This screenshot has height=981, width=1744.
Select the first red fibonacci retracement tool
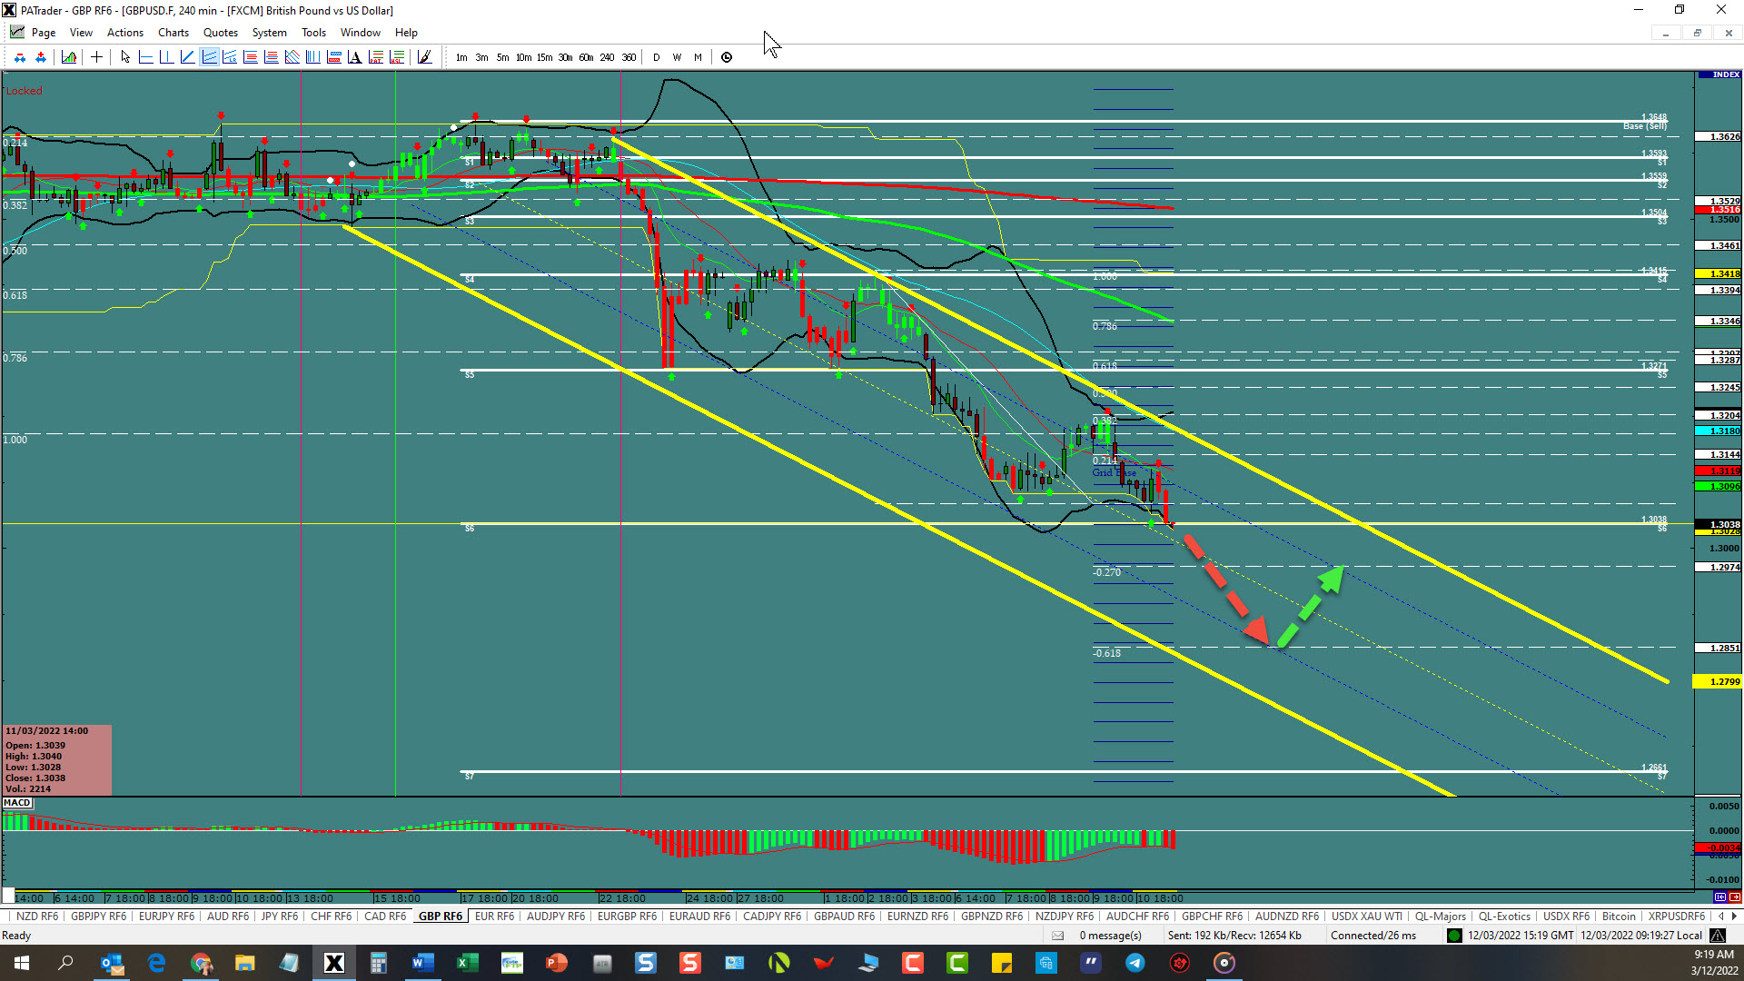tap(251, 57)
